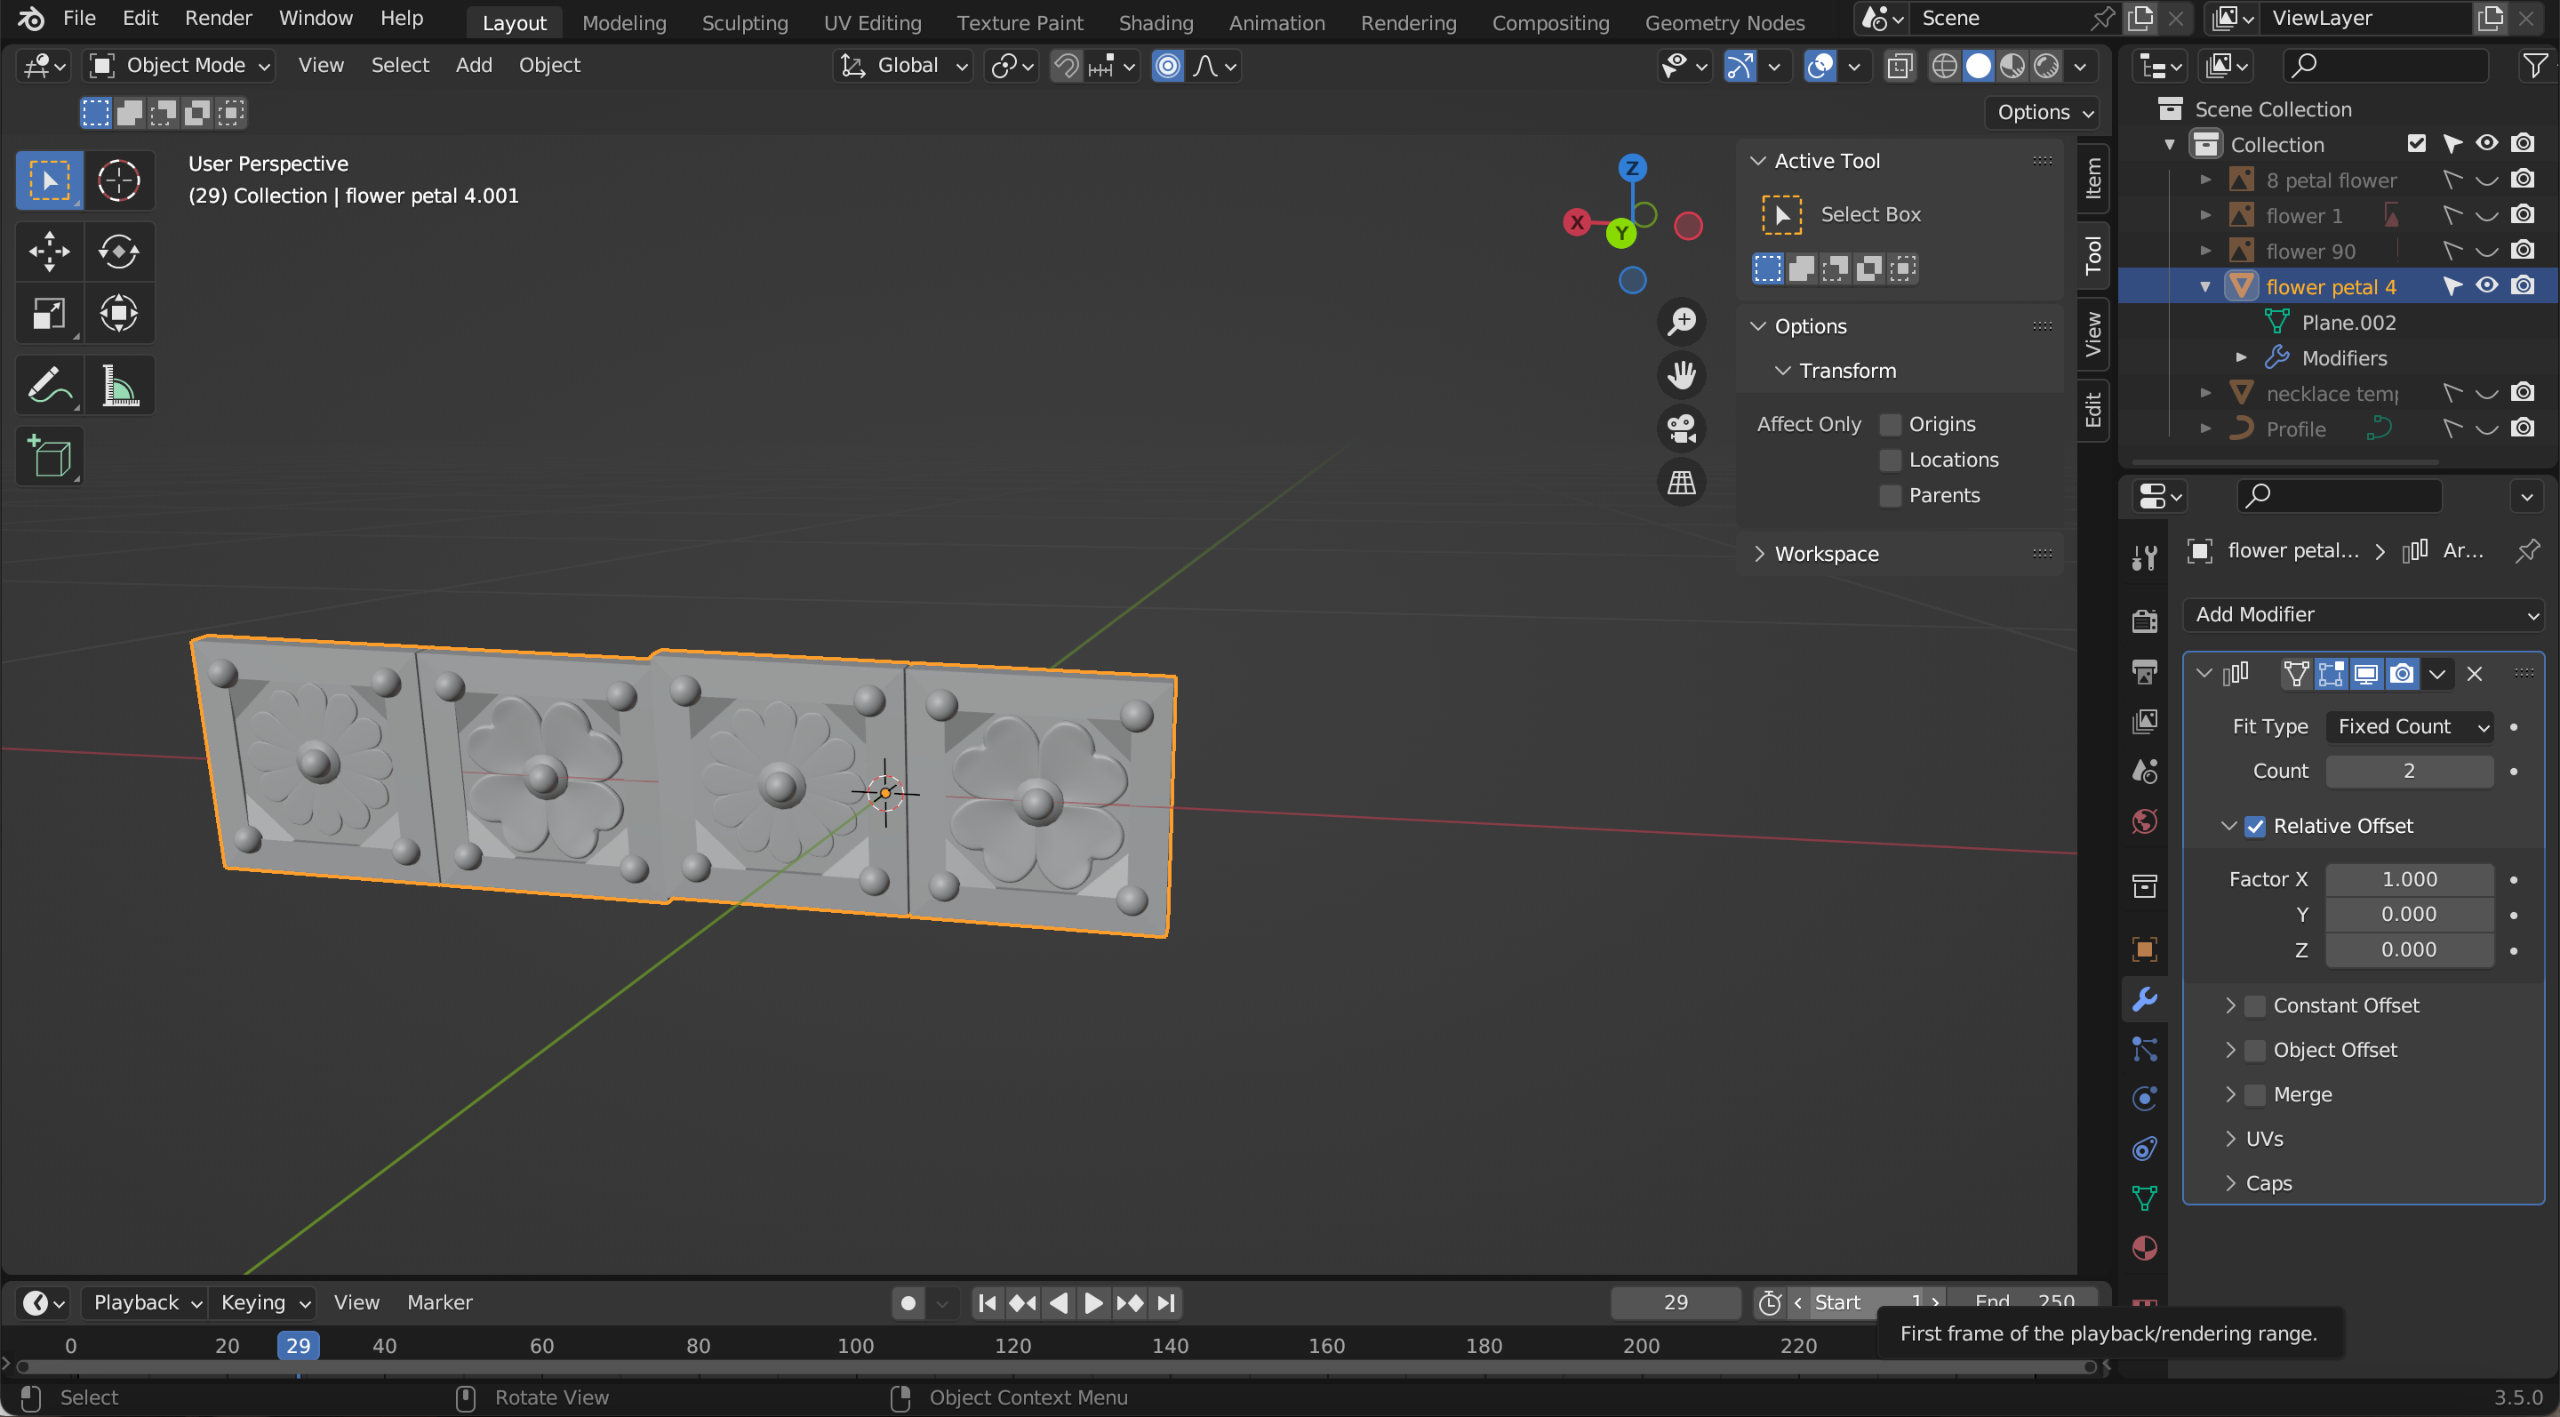Select the Transform tool
Screen dimensions: 2560x1417
[118, 314]
